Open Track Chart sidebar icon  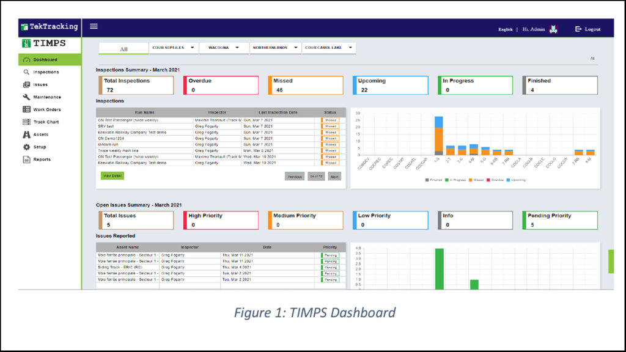[x=26, y=122]
